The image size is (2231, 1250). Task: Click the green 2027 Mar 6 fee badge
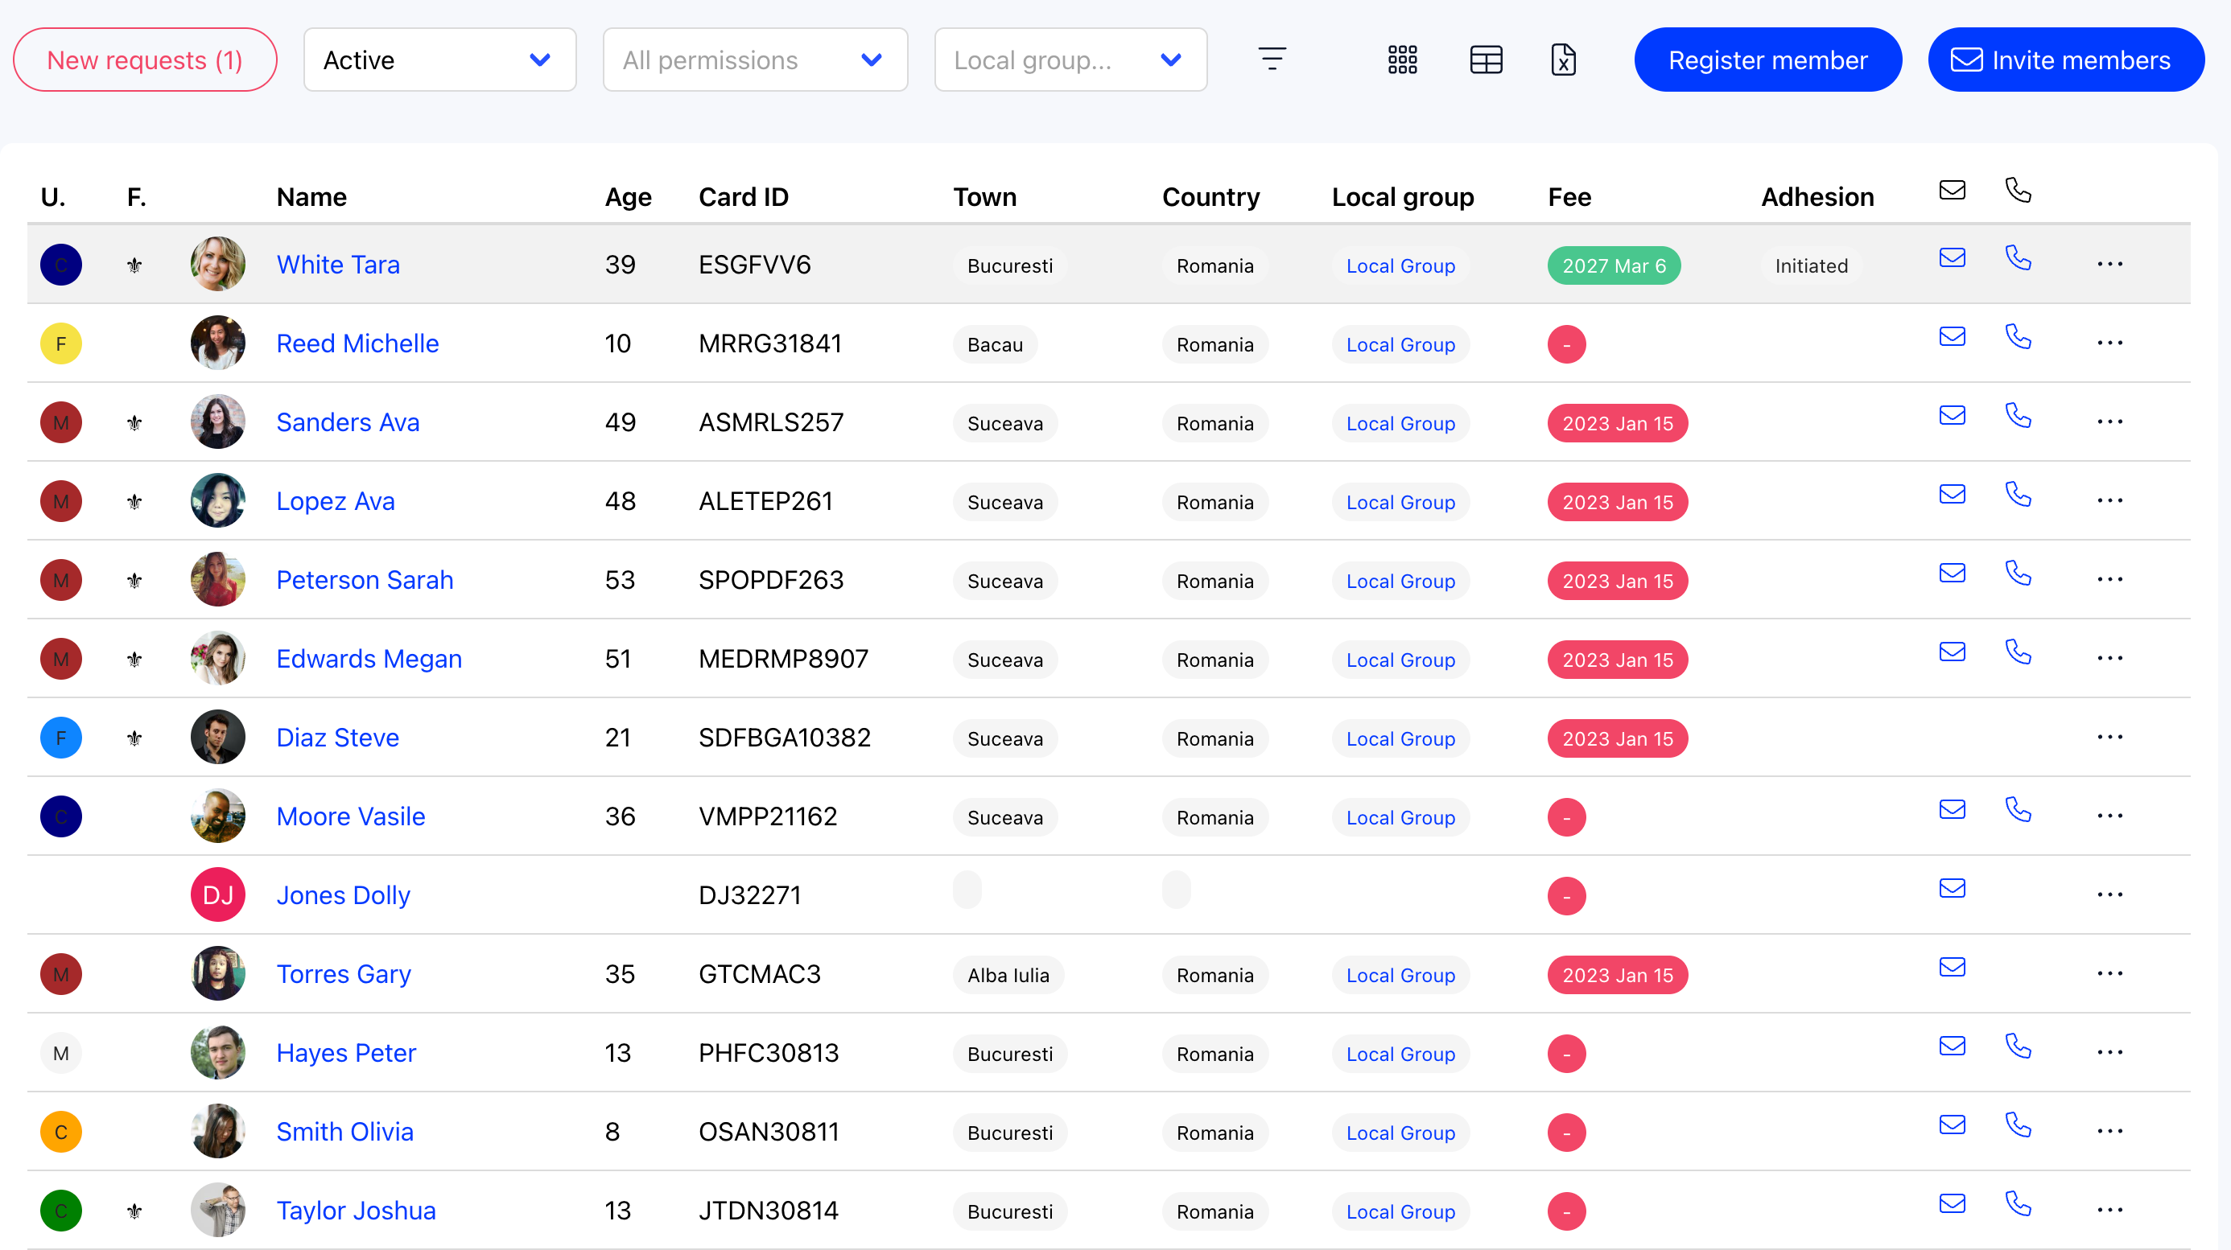pos(1613,265)
